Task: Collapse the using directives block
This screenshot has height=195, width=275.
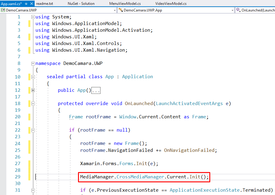Action: pos(33,17)
